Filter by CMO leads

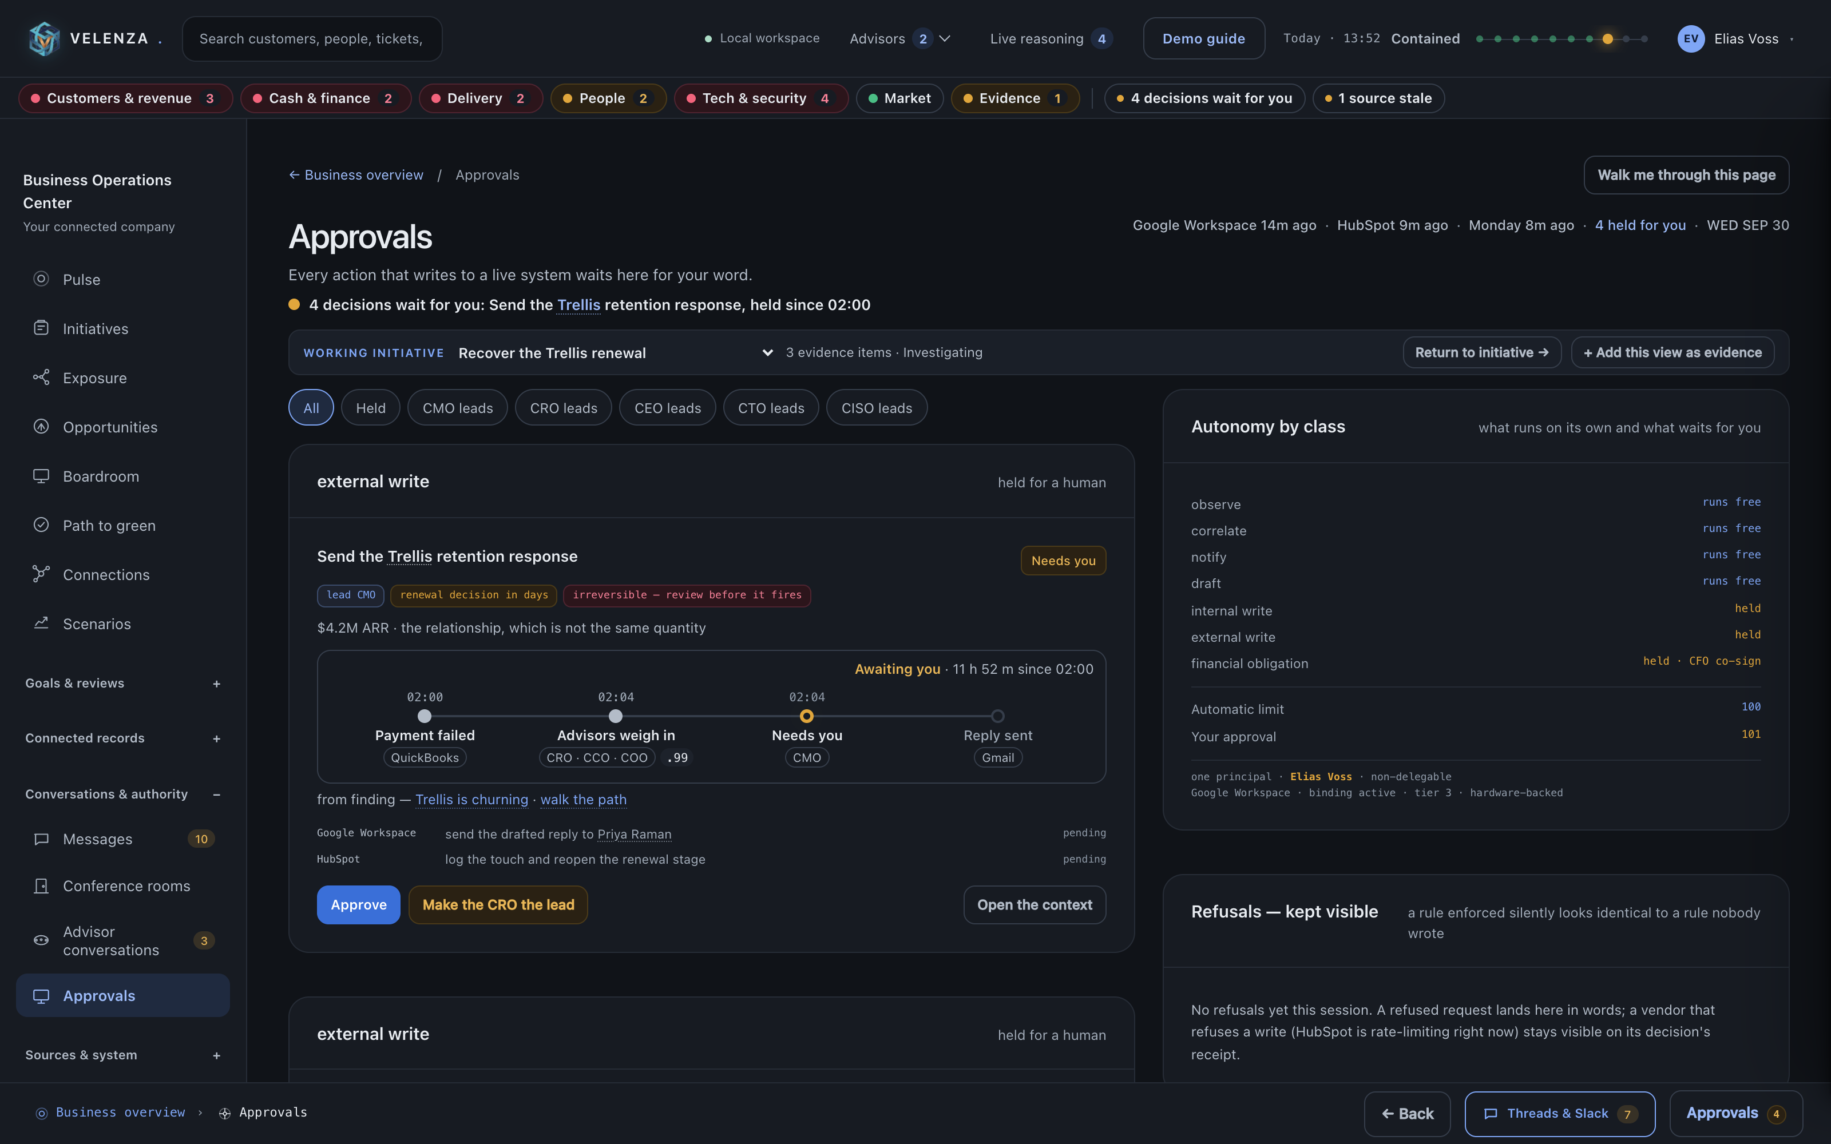tap(458, 408)
